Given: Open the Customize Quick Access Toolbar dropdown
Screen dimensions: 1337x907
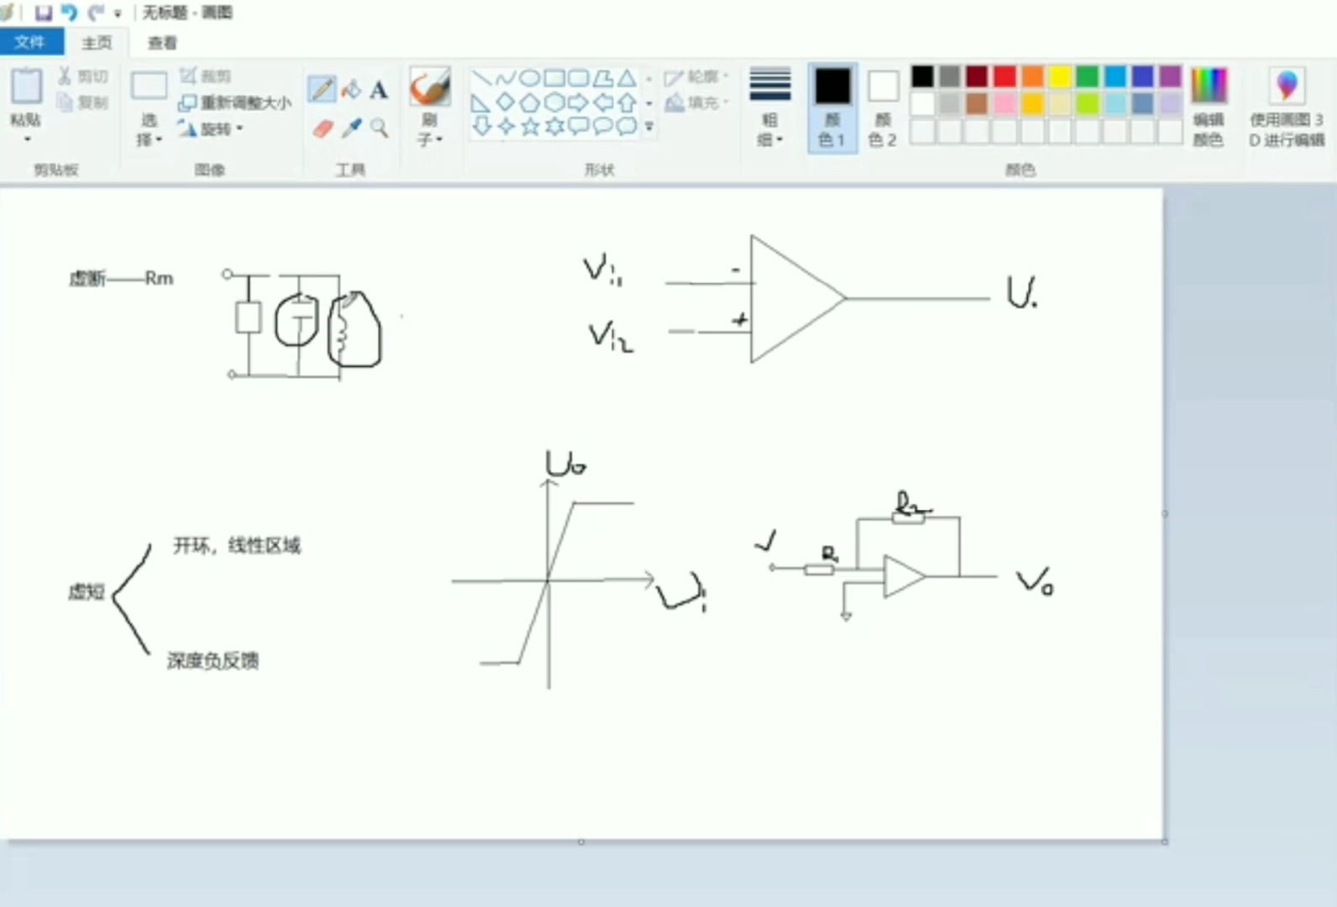Looking at the screenshot, I should [118, 13].
